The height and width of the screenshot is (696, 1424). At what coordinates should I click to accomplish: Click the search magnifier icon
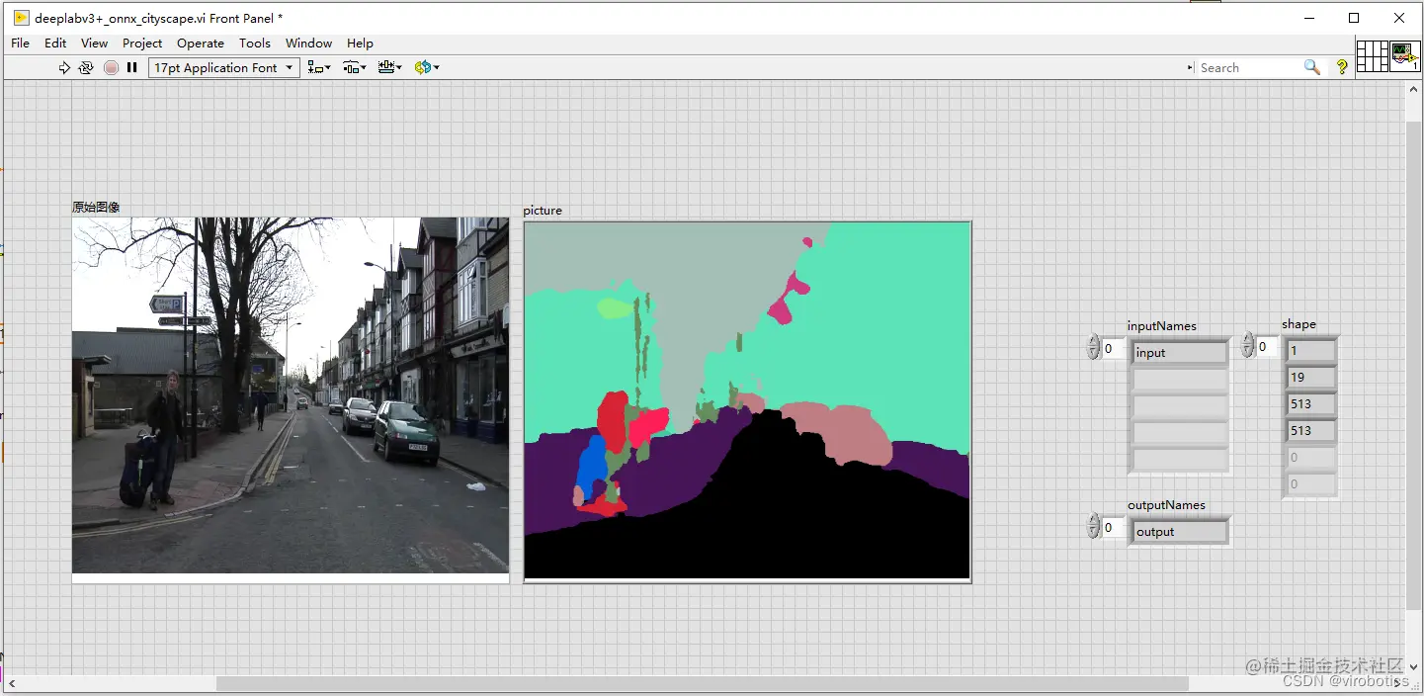1312,67
